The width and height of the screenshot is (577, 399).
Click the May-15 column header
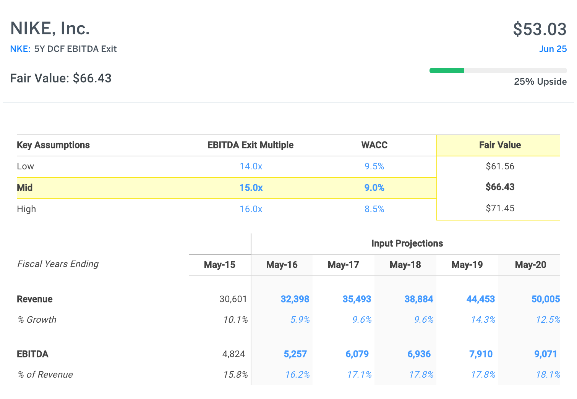tap(220, 265)
